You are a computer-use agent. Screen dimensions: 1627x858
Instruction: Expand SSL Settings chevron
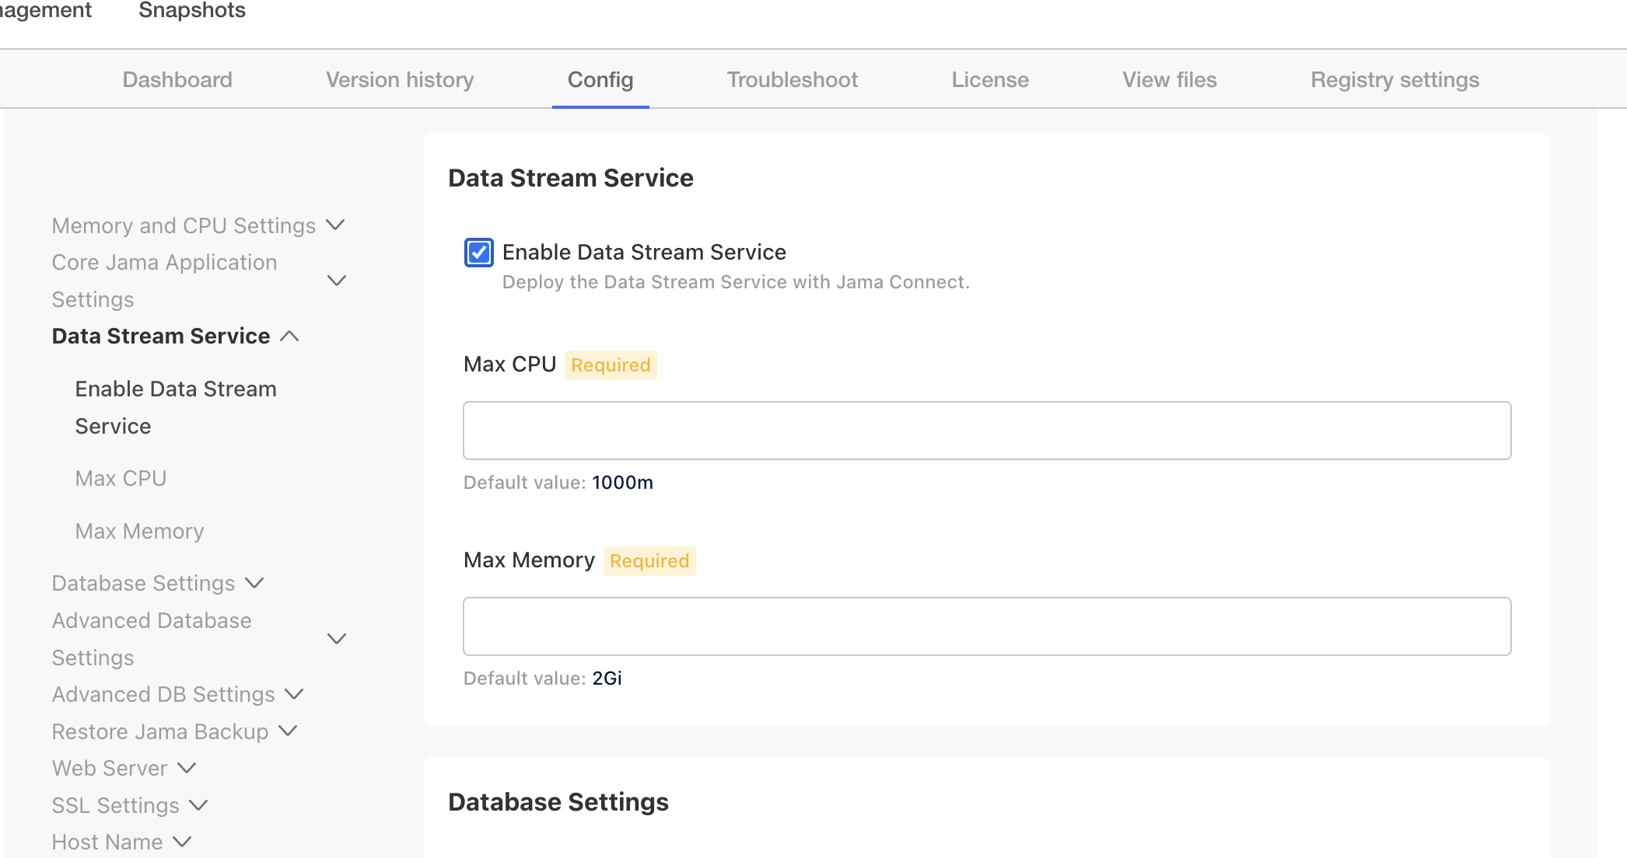coord(198,805)
